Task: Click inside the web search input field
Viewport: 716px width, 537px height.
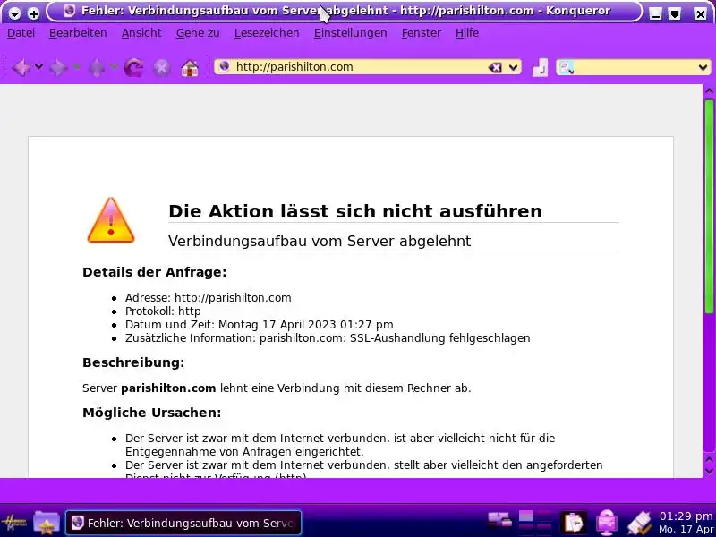Action: coord(635,68)
